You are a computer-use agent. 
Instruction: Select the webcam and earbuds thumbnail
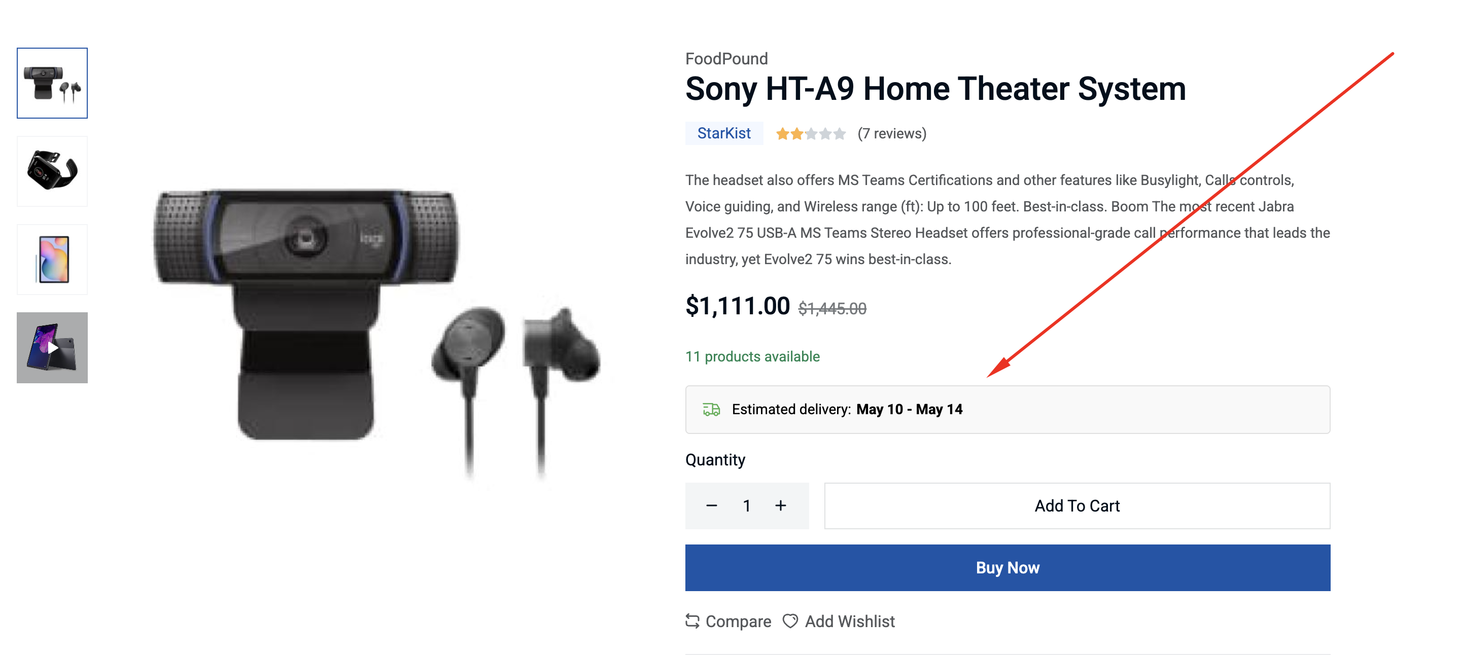tap(52, 83)
